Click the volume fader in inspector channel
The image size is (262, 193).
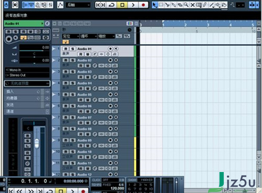(37, 143)
